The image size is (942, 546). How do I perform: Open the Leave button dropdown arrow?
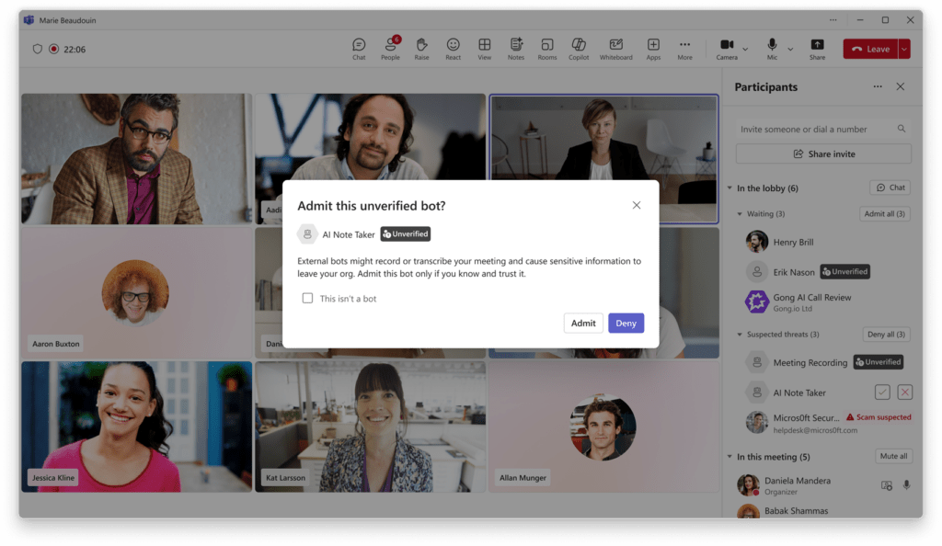(902, 49)
